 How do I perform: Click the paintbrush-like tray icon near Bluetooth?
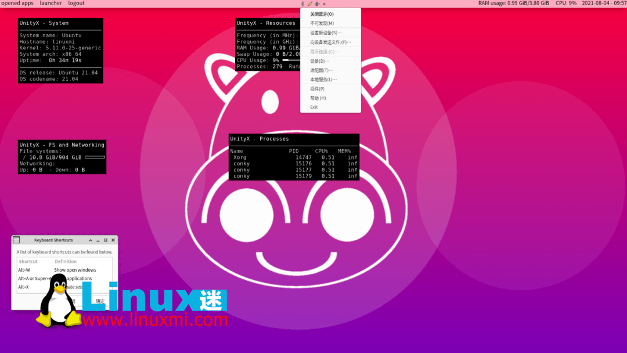click(309, 3)
